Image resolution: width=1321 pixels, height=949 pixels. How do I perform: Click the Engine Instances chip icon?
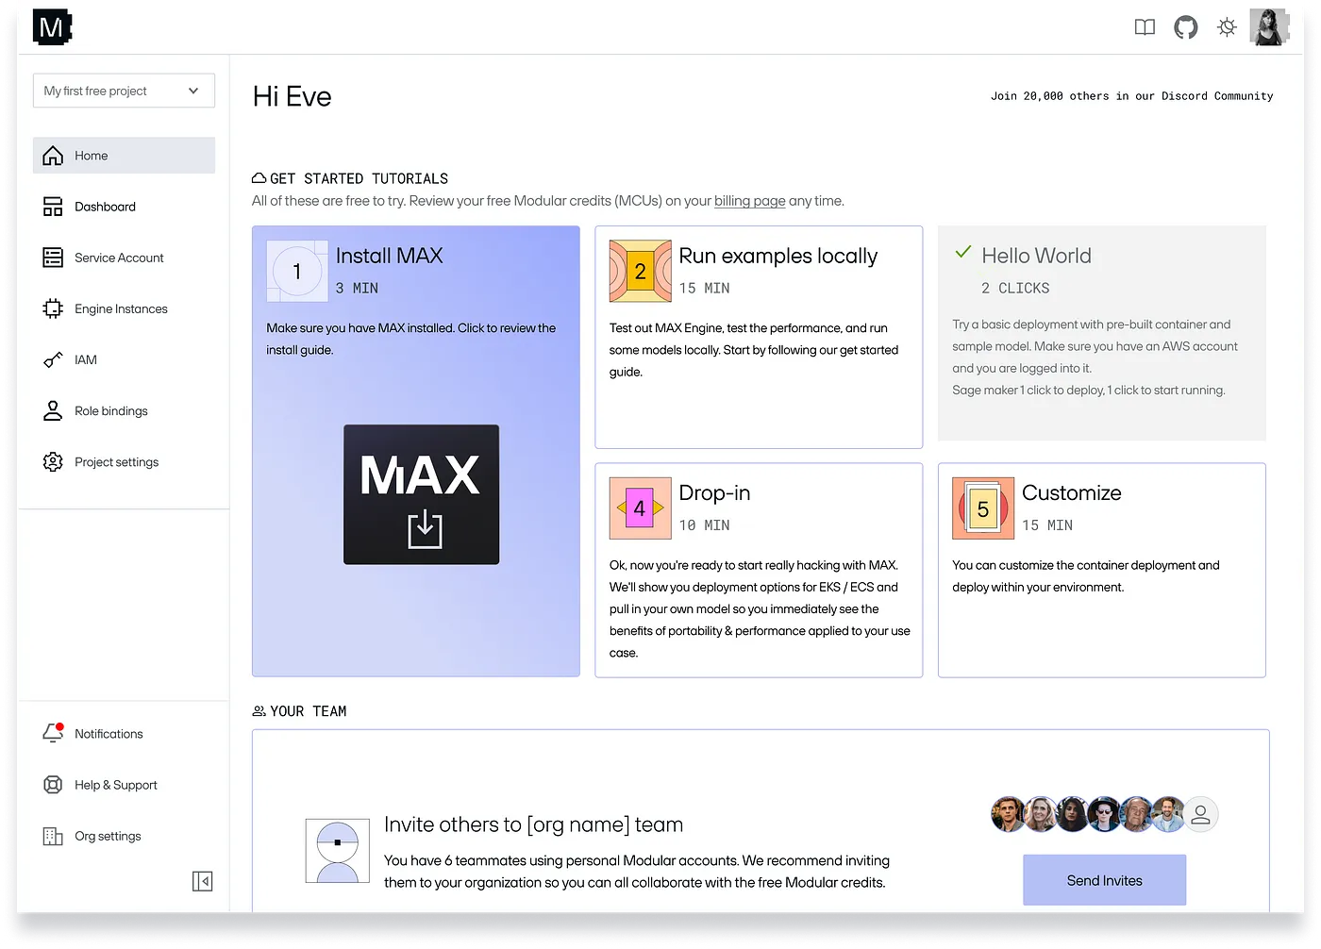(53, 308)
